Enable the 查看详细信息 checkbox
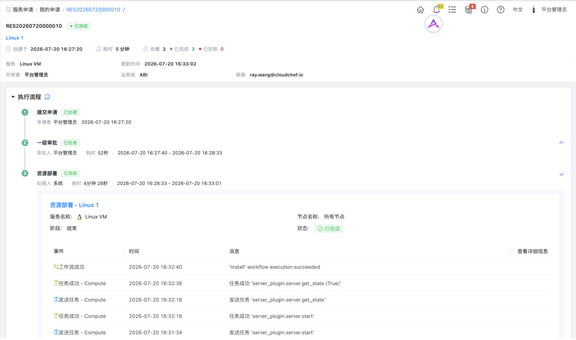This screenshot has height=340, width=576. click(x=511, y=251)
